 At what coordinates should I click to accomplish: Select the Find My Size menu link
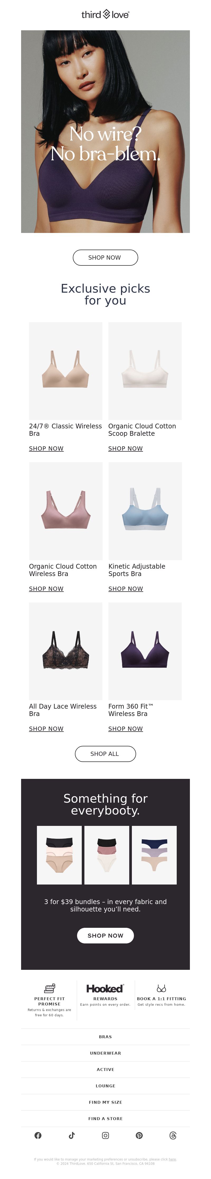[105, 1102]
